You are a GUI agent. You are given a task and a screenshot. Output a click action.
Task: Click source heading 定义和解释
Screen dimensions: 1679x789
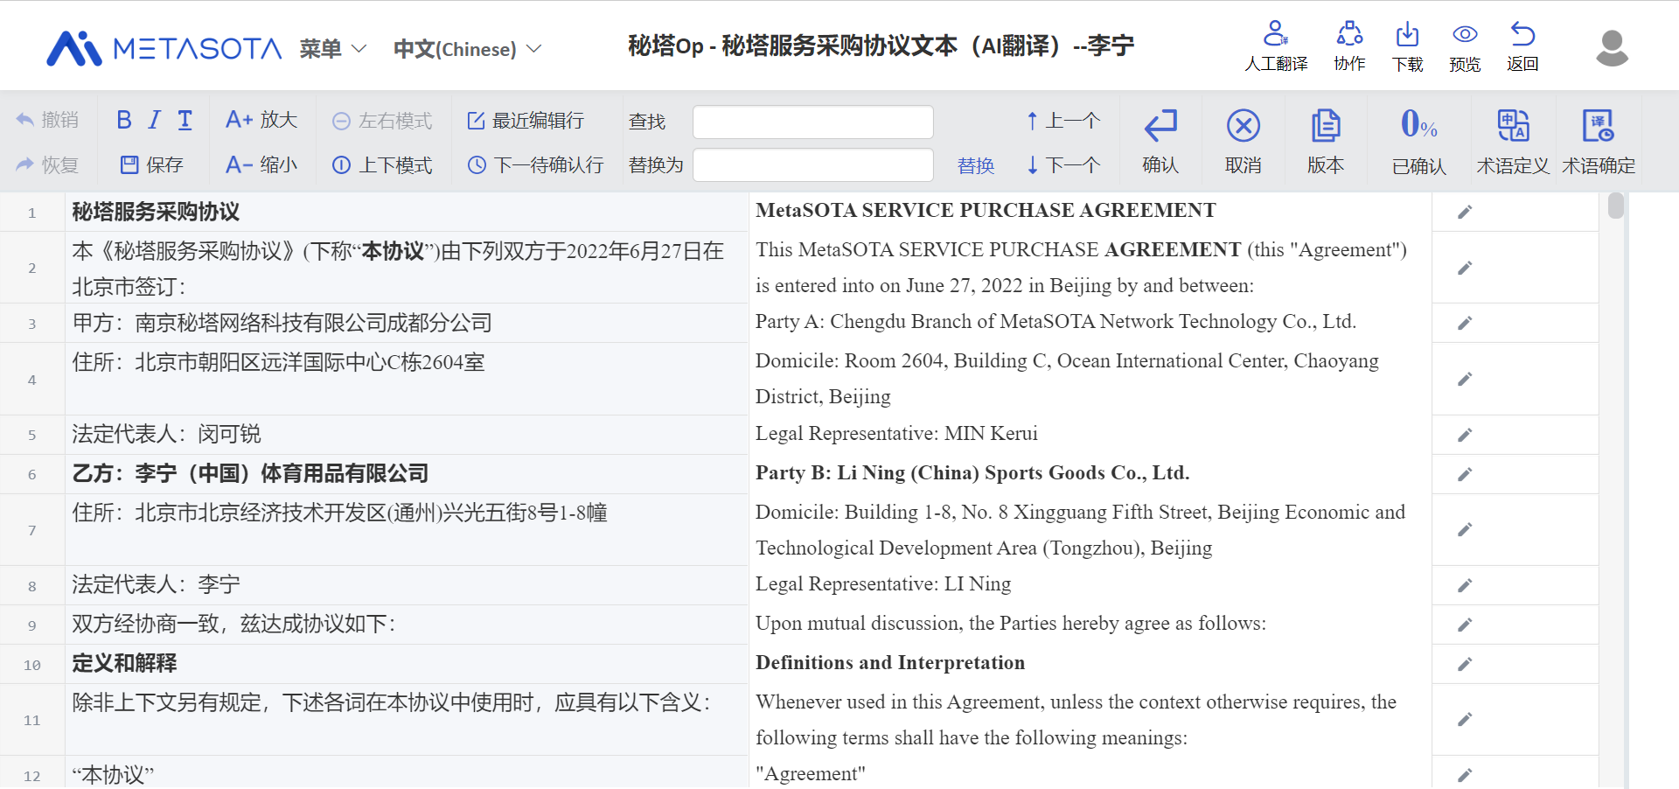tap(124, 663)
